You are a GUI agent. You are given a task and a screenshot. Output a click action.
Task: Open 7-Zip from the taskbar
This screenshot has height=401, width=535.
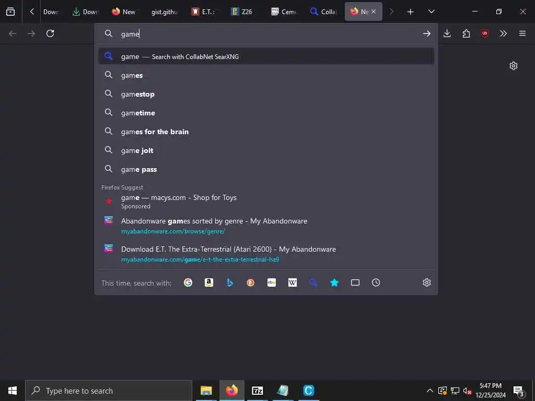257,391
